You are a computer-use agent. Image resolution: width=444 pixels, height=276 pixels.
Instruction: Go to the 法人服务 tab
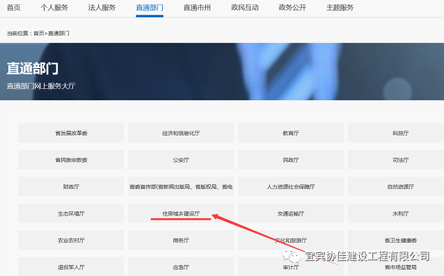point(102,8)
